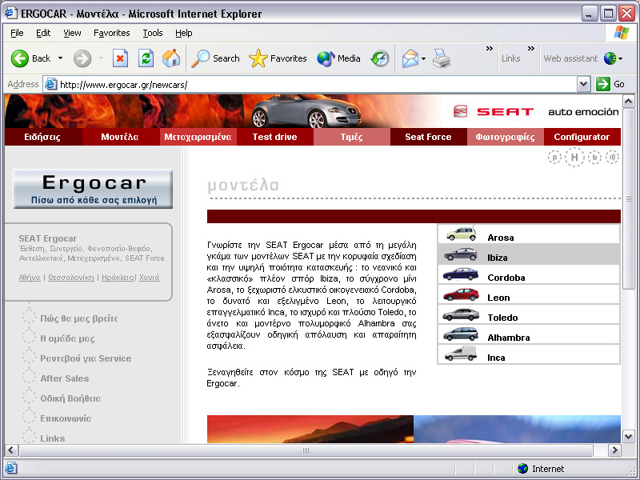Click the status bar page icon
The height and width of the screenshot is (480, 640).
(x=11, y=468)
